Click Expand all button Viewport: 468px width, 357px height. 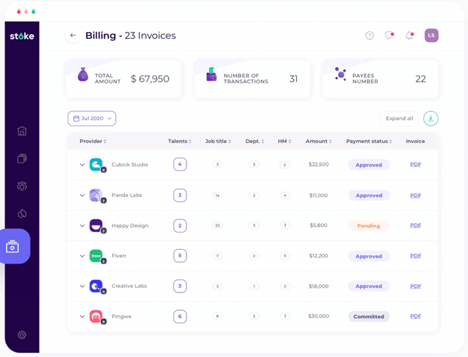(x=399, y=118)
